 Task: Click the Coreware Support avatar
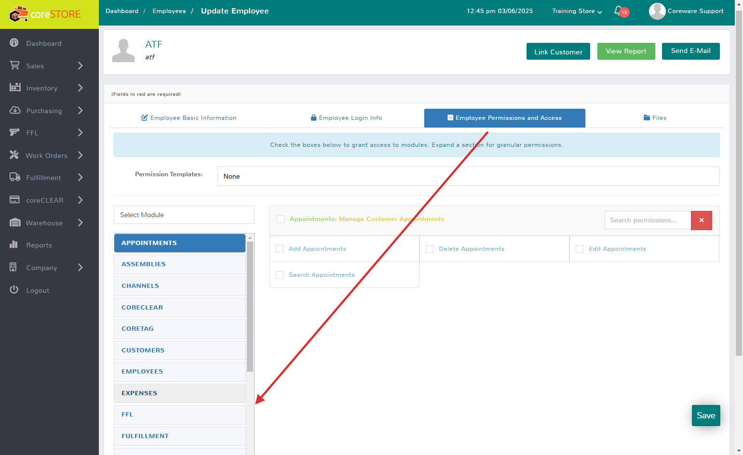657,11
